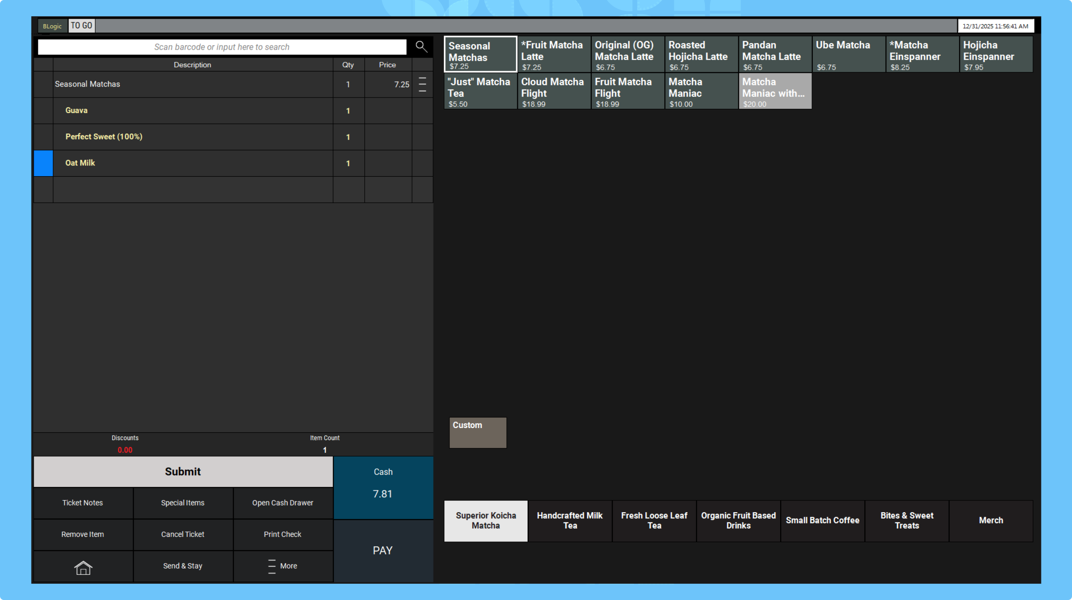Image resolution: width=1072 pixels, height=600 pixels.
Task: Open Small Batch Coffee category
Action: point(822,521)
